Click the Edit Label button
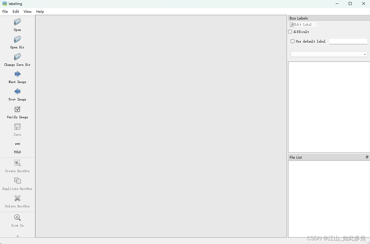This screenshot has height=244, width=370. pyautogui.click(x=303, y=24)
